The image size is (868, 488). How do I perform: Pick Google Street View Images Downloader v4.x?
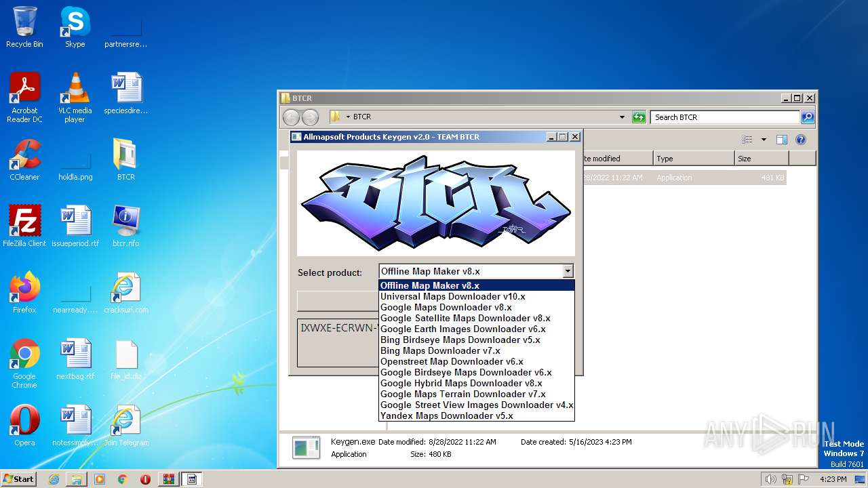[x=477, y=405]
